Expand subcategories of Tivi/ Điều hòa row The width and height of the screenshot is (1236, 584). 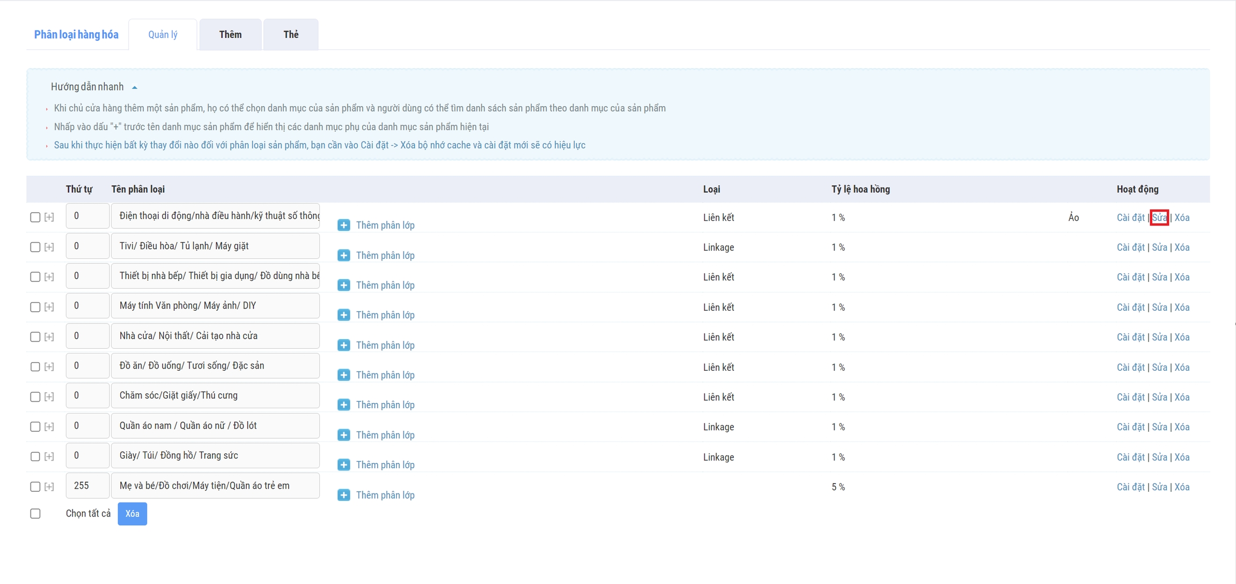click(49, 248)
